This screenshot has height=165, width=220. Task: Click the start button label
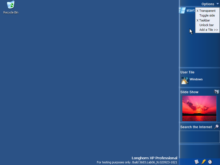tap(191, 10)
